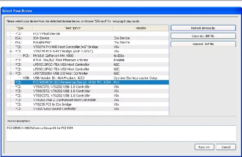
Task: Select the uPD720100A USB 2.0 Host Controller row
Action: click(x=88, y=73)
